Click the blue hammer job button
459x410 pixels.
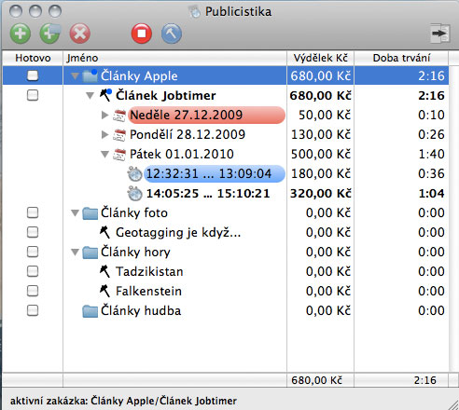point(172,34)
